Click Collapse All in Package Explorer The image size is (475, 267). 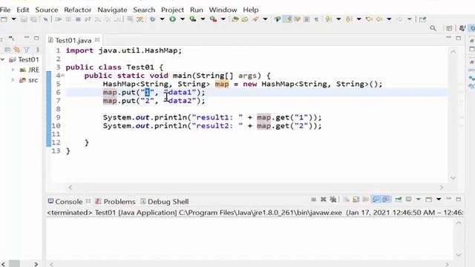(7, 50)
